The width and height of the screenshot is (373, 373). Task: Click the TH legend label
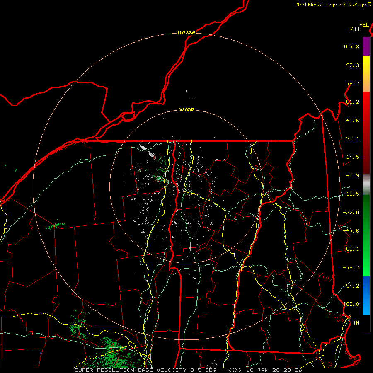pos(356,323)
